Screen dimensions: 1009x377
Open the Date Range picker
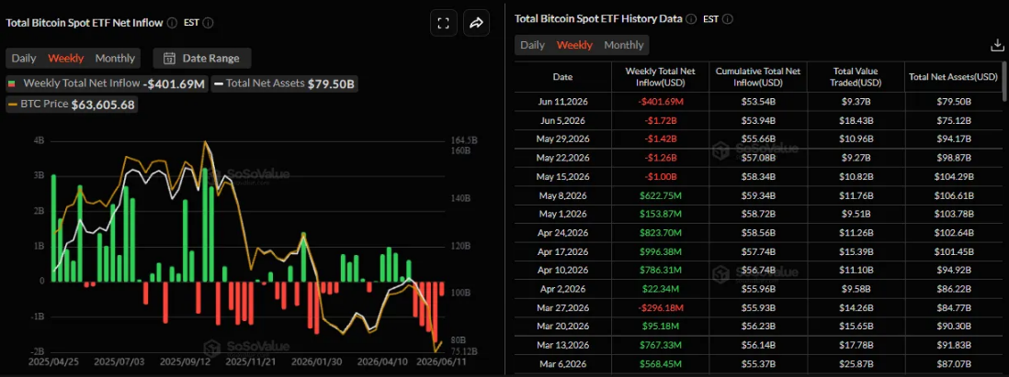point(202,59)
